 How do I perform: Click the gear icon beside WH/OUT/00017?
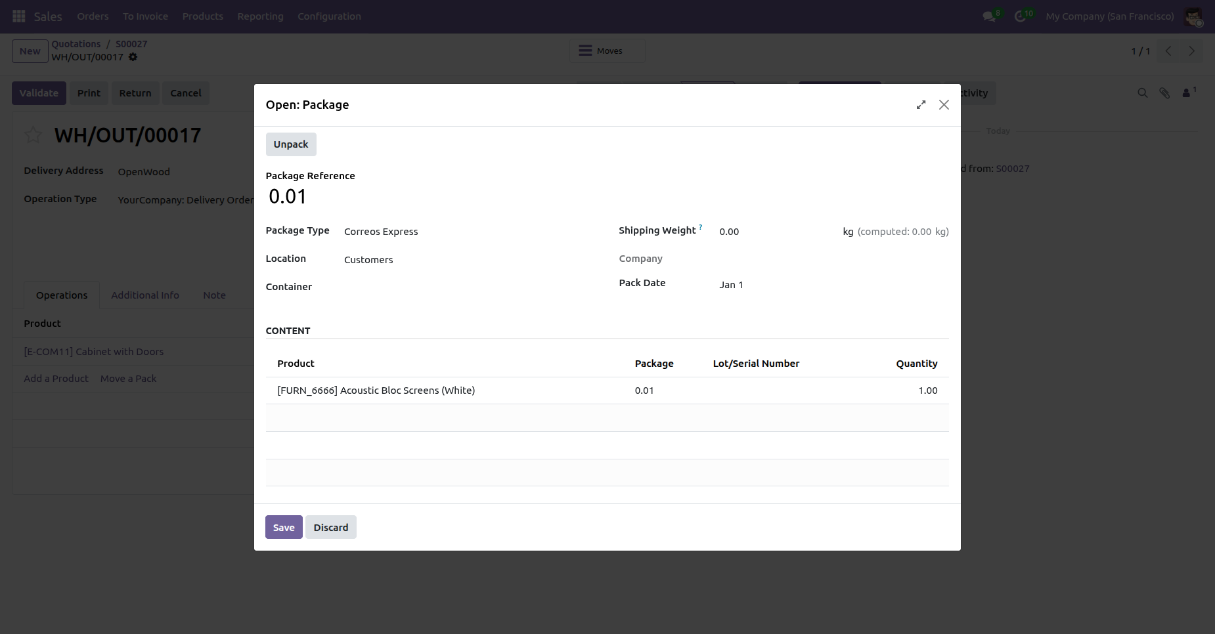coord(133,57)
